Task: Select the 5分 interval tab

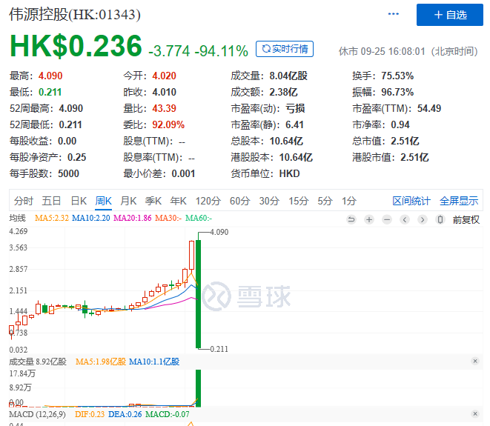Action: tap(325, 201)
